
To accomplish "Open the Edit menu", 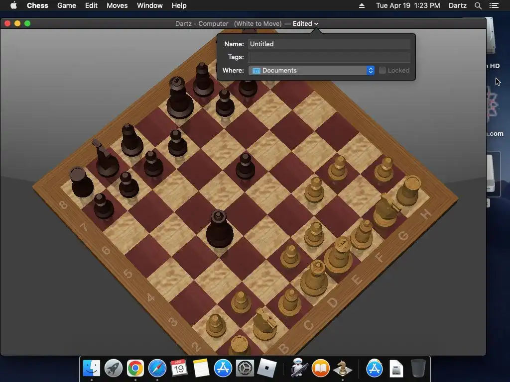I will click(x=92, y=5).
